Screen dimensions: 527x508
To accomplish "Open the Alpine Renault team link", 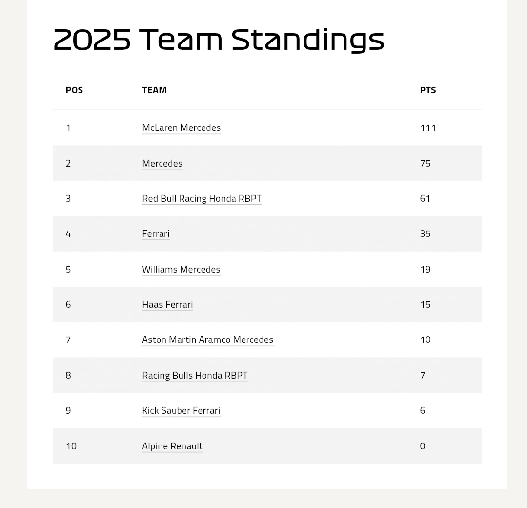I will click(x=172, y=446).
